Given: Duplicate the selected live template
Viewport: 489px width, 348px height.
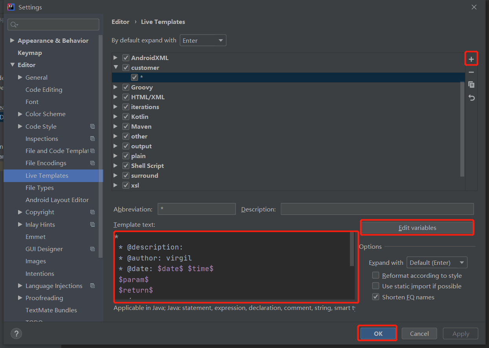Looking at the screenshot, I should click(471, 84).
